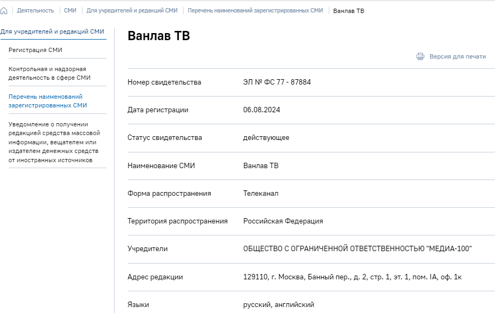Click label Наименование СМИ
Image resolution: width=495 pixels, height=313 pixels.
161,166
